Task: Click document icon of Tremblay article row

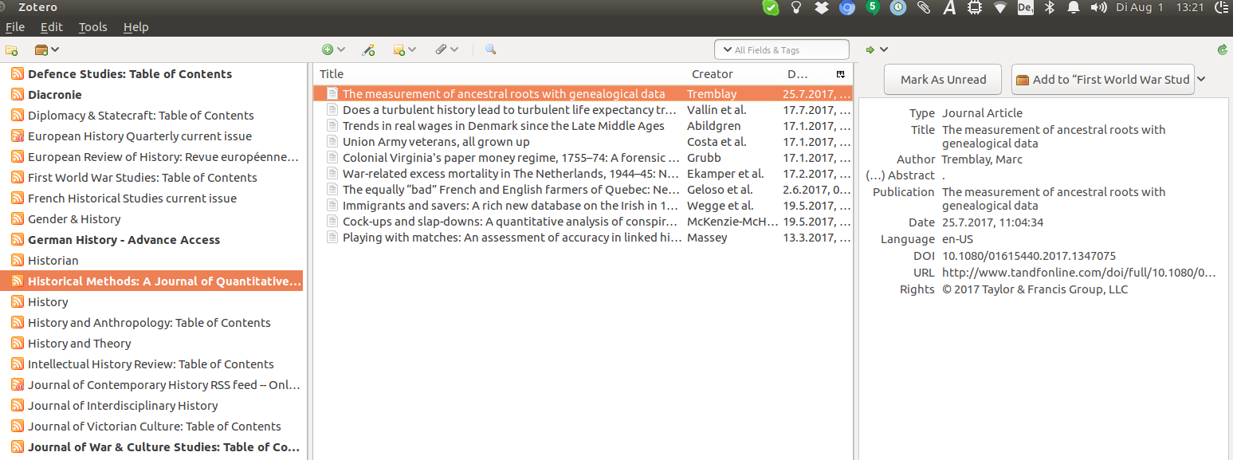Action: coord(332,94)
